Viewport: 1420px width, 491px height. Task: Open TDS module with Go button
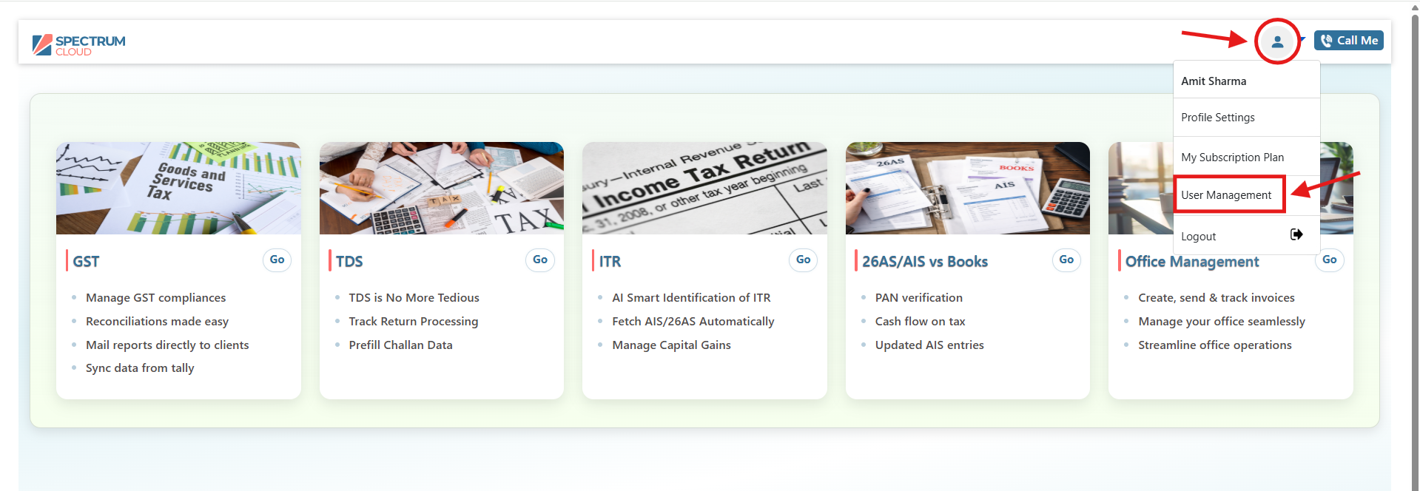[539, 260]
